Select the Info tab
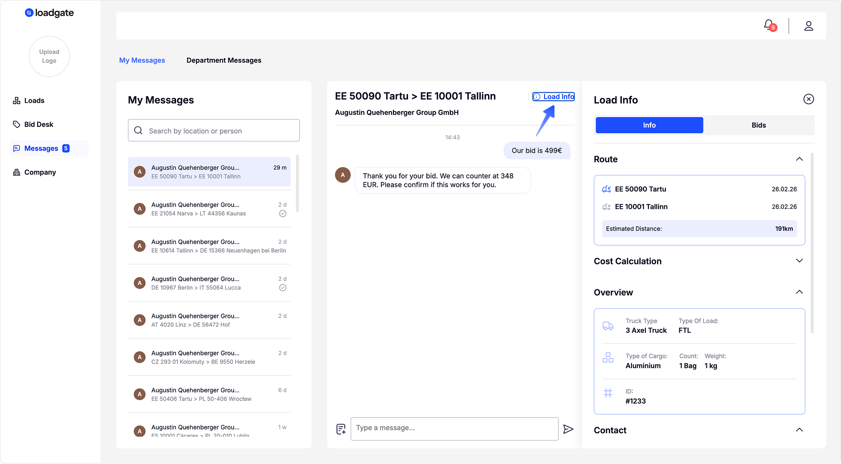 [649, 125]
